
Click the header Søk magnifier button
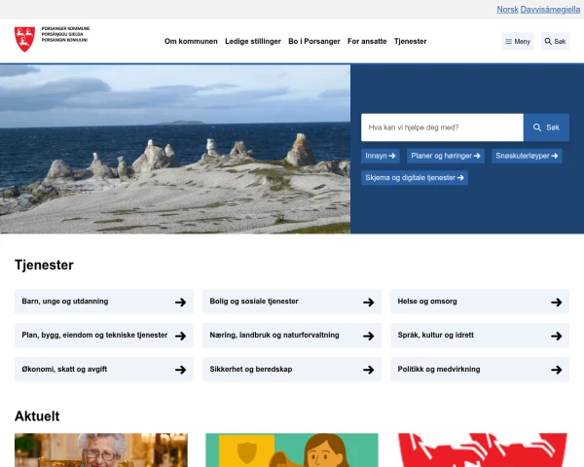[x=555, y=41]
